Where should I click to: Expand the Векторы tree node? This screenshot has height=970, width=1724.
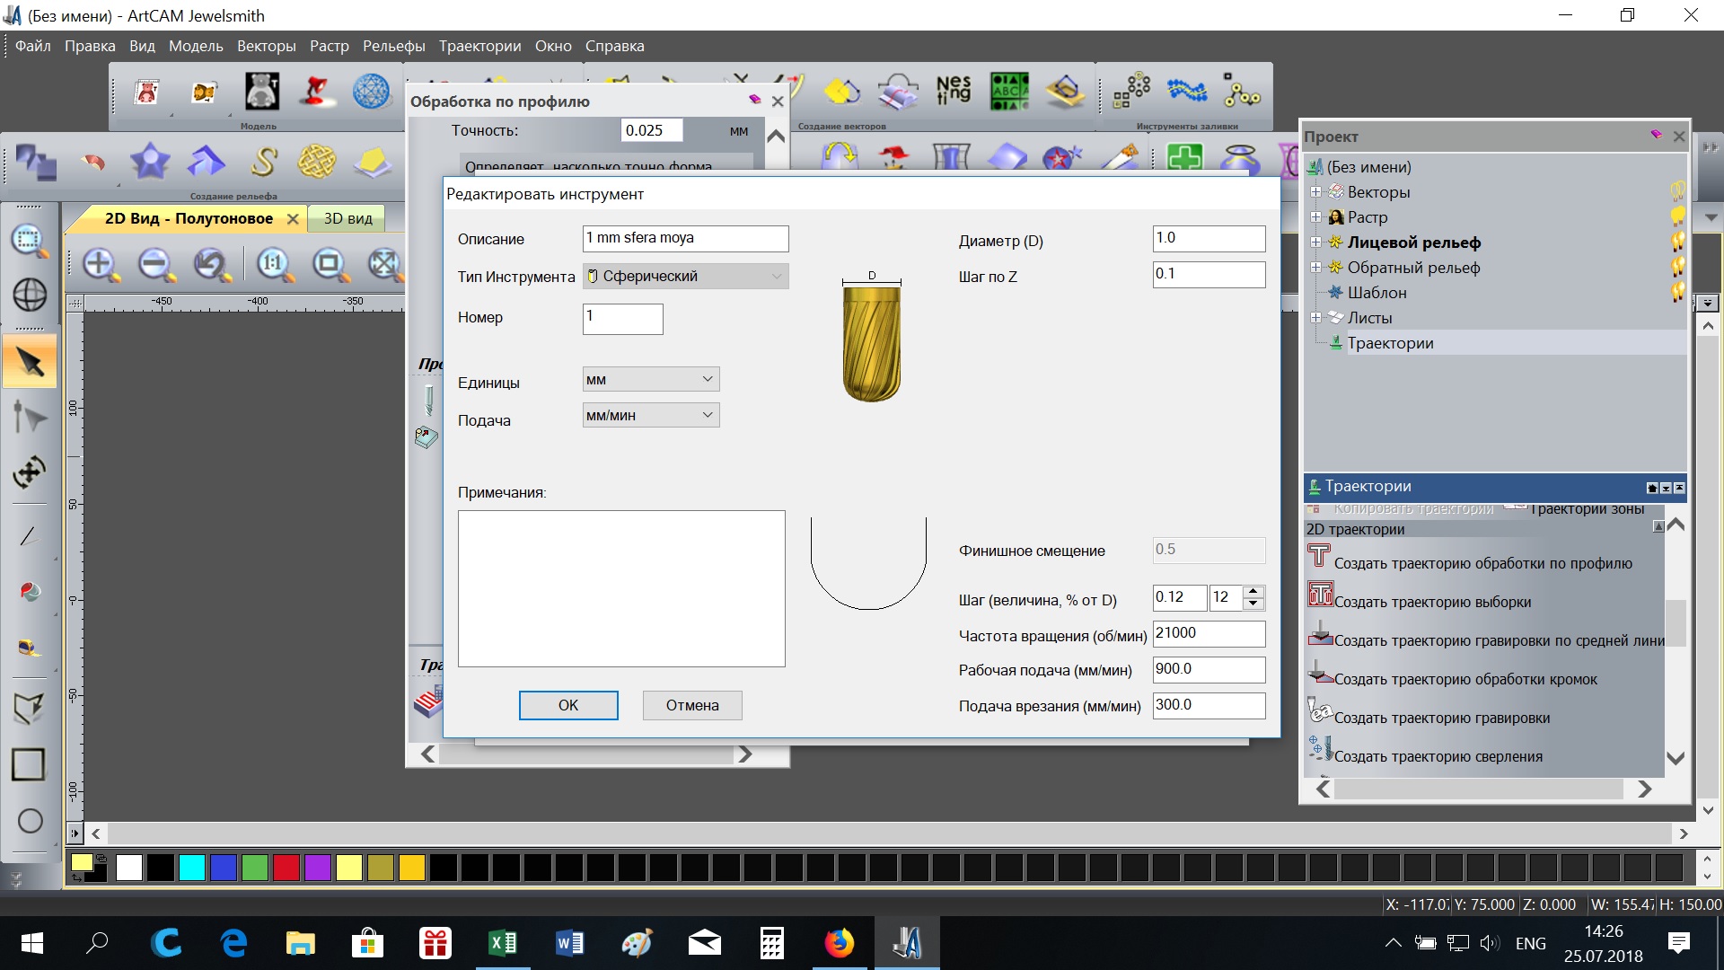coord(1315,192)
